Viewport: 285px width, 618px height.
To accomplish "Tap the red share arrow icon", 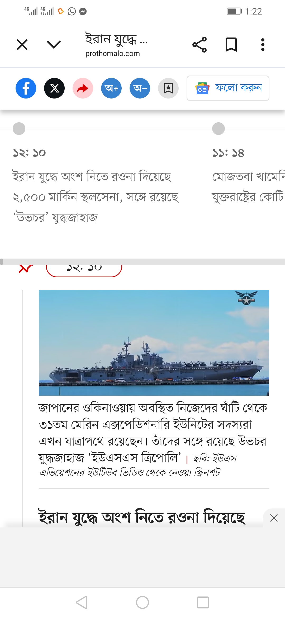I will tap(83, 88).
